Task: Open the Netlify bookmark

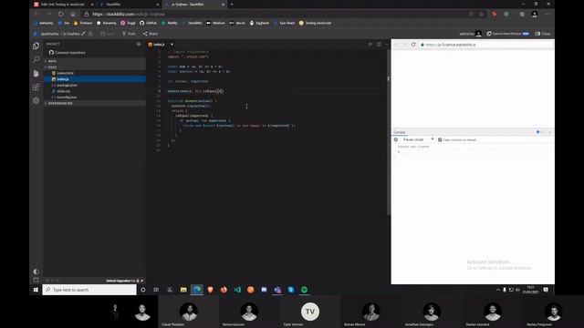Action: (x=169, y=23)
